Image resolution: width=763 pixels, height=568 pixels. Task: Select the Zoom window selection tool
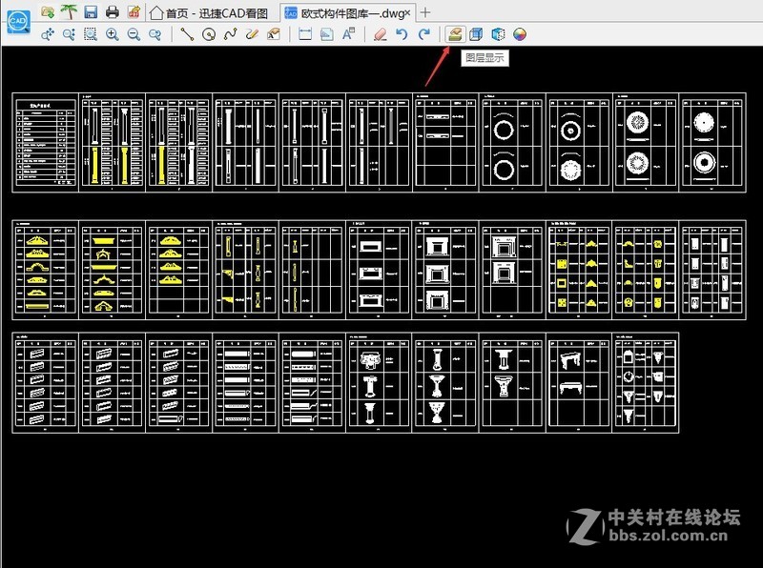pos(90,34)
